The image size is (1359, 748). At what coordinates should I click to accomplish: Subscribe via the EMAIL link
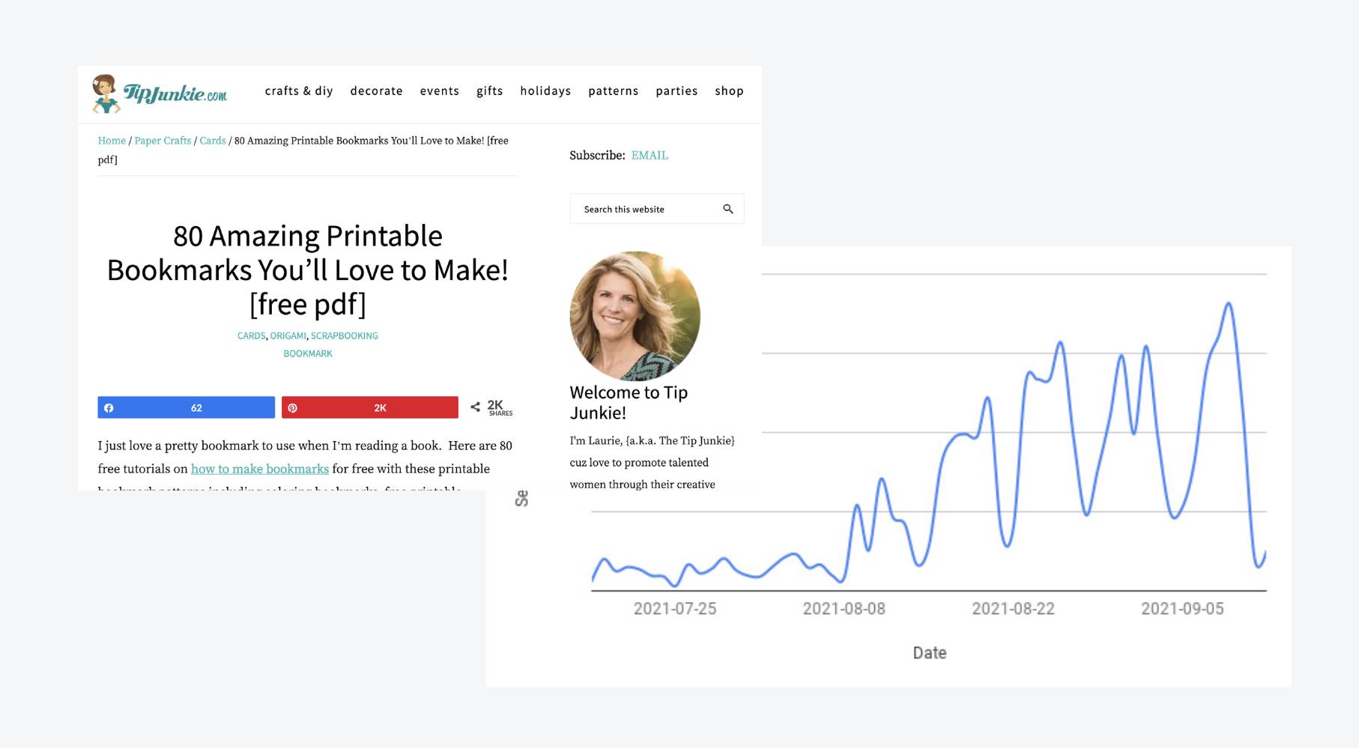point(649,155)
